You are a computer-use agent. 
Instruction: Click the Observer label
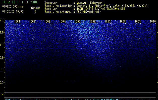51,3
